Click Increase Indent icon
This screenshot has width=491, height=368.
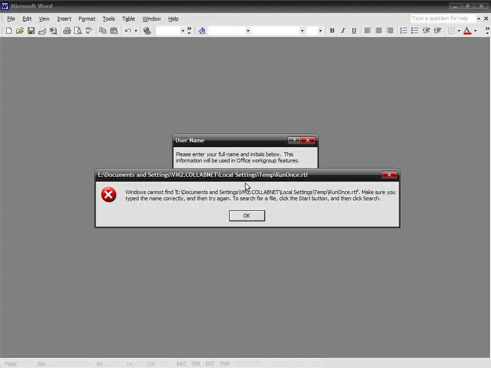tap(437, 31)
